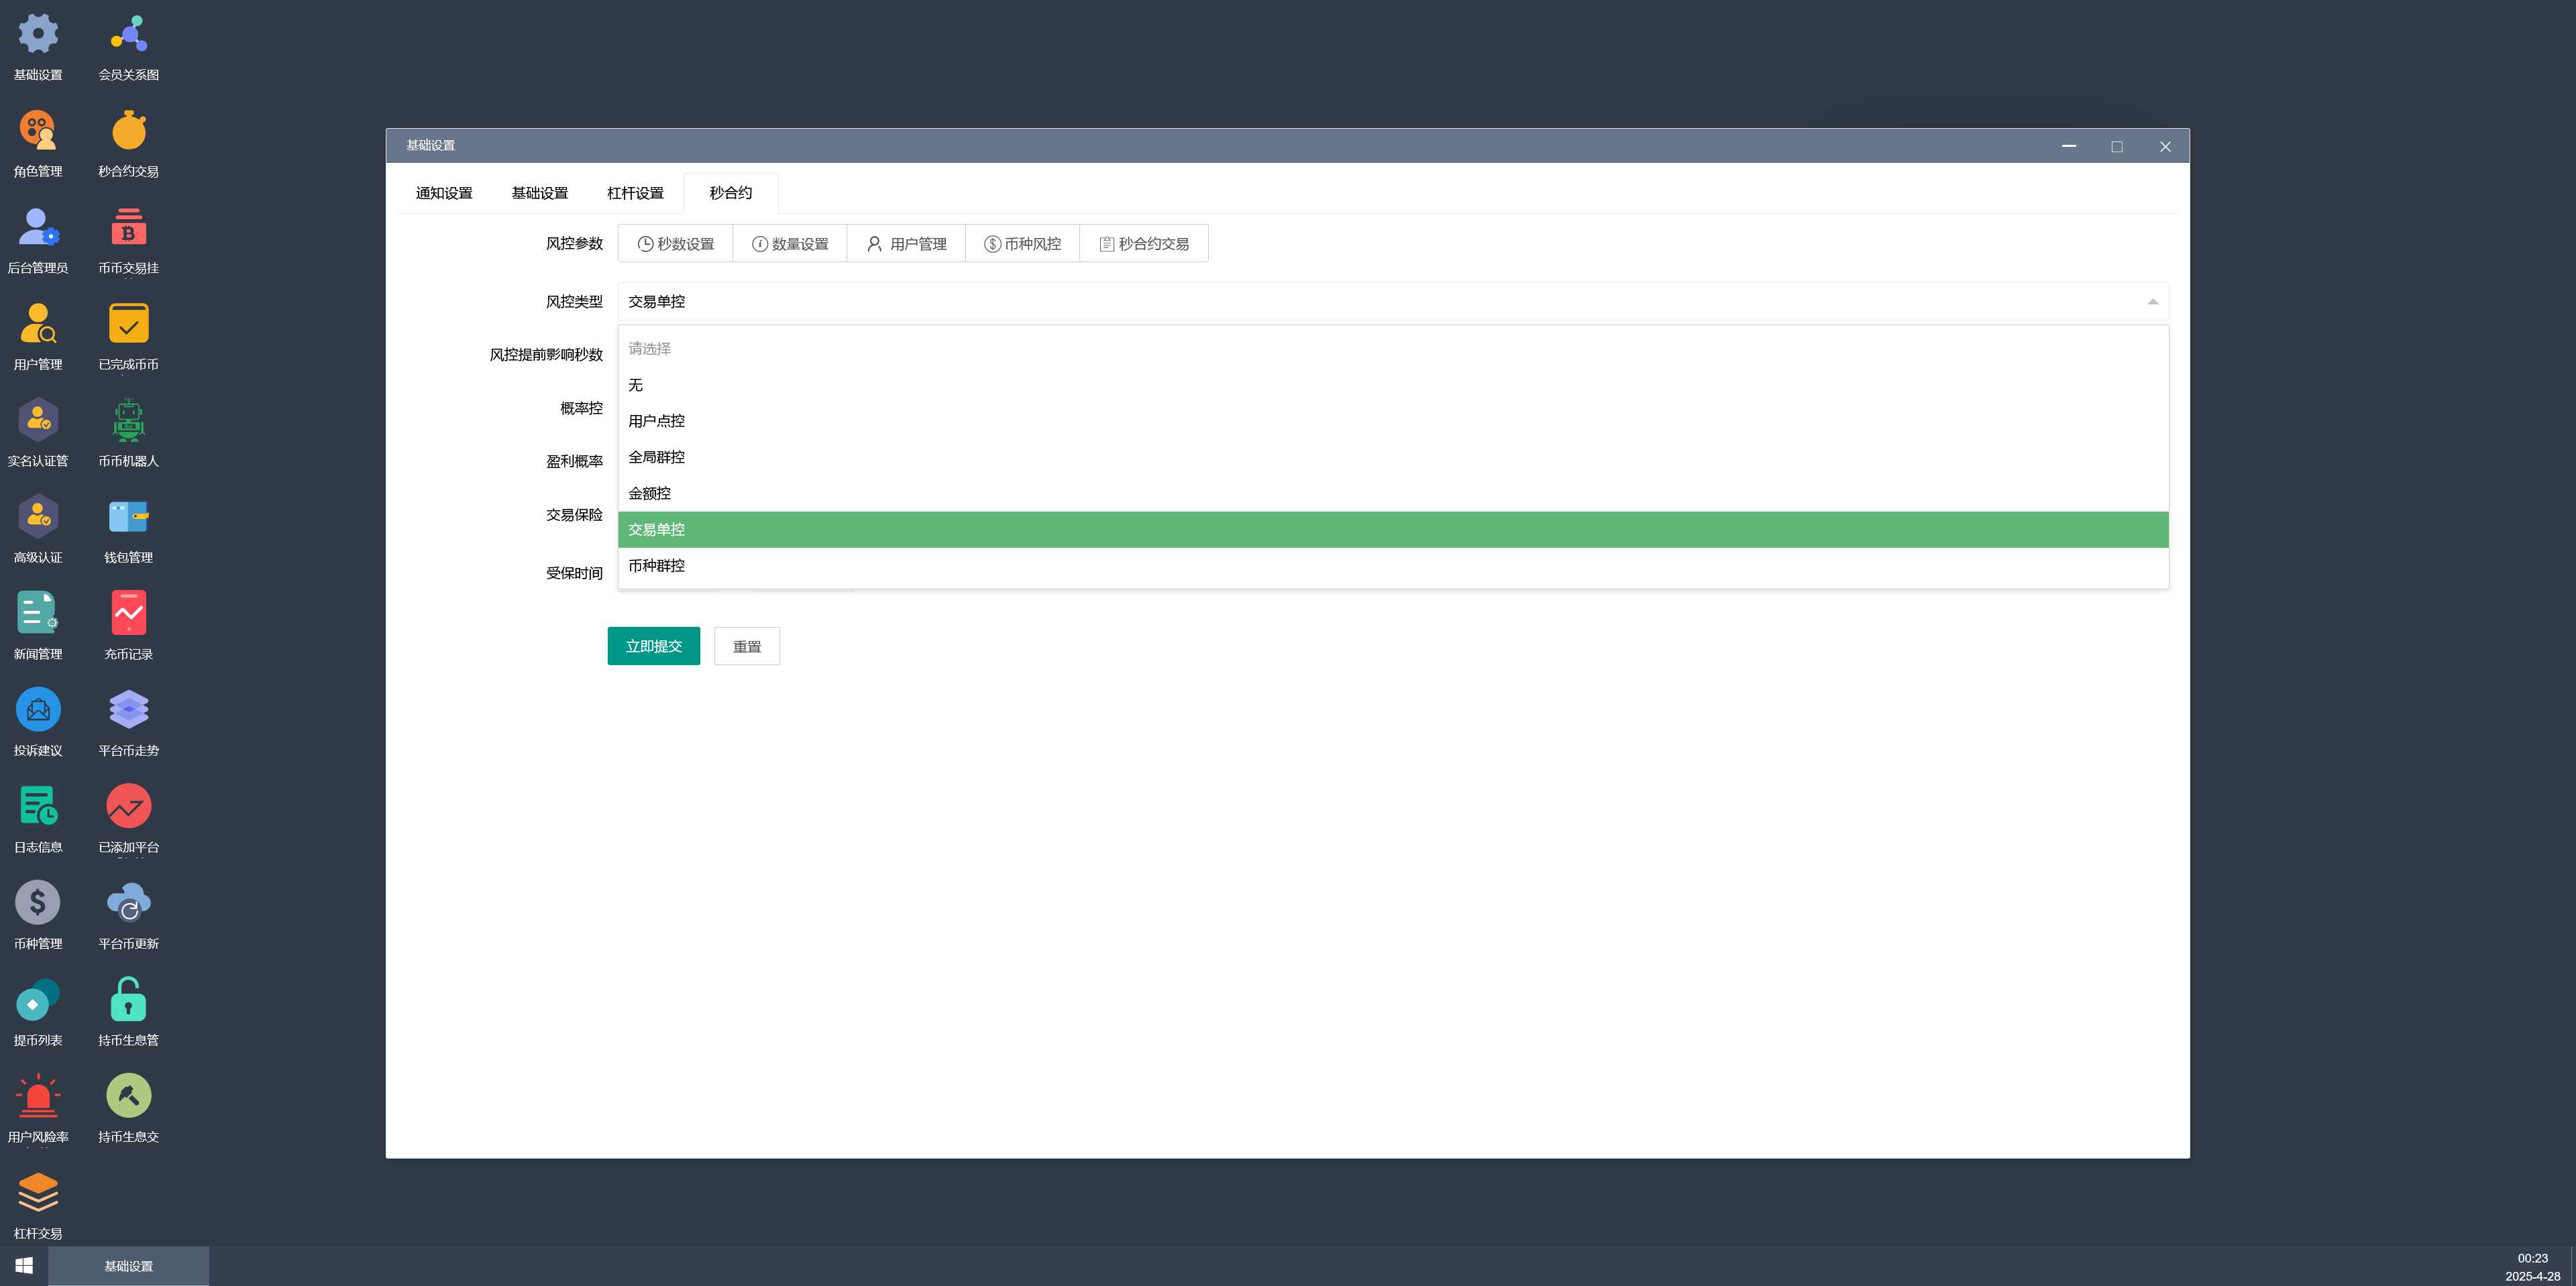2576x1286 pixels.
Task: Open the 会员关系图 desktop icon
Action: (128, 35)
